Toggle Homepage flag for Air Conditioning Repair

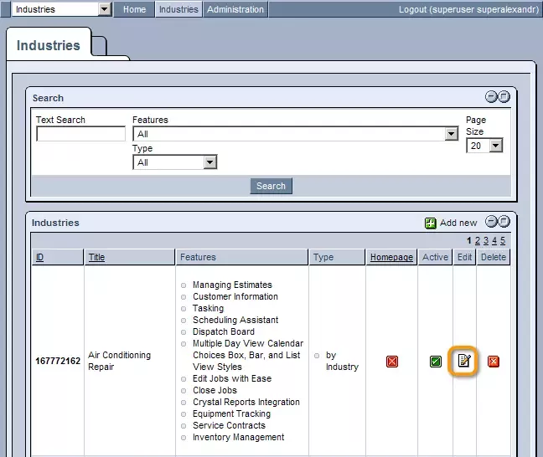[391, 362]
